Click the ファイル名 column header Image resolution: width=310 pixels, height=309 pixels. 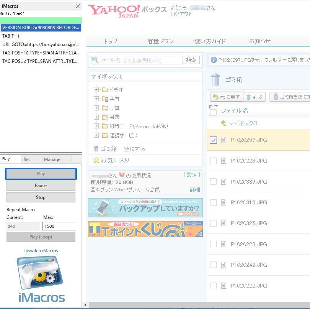tap(235, 111)
